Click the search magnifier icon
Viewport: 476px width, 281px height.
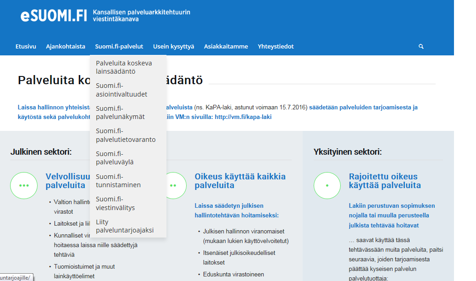pyautogui.click(x=421, y=46)
